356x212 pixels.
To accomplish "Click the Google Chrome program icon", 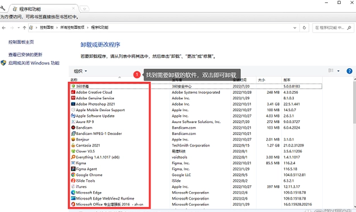I will click(x=73, y=175).
